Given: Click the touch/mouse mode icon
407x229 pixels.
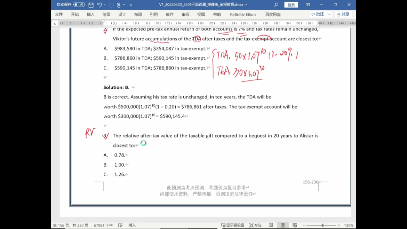Looking at the screenshot, I should (x=119, y=5).
